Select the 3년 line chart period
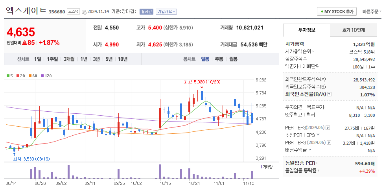The height and width of the screenshot is (190, 383). pos(96,59)
